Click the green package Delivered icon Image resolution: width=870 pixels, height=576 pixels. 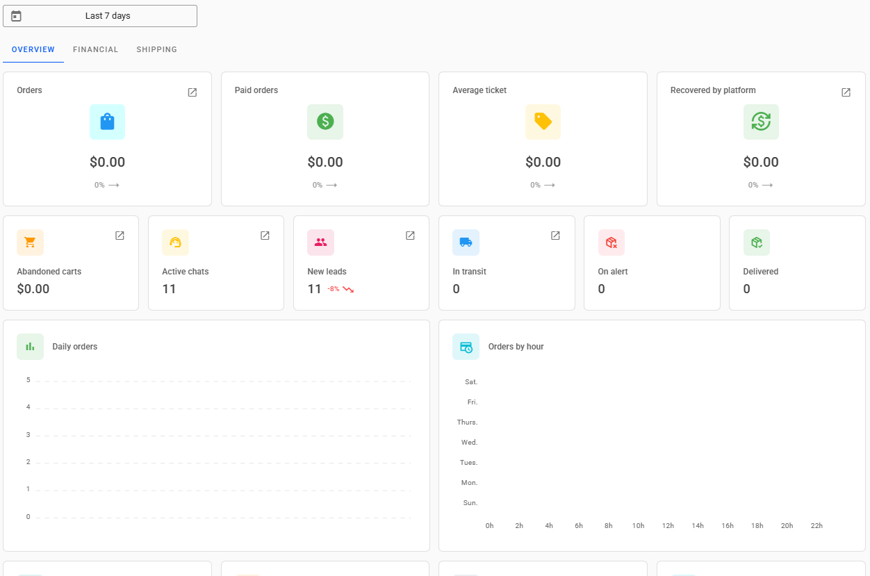click(756, 242)
